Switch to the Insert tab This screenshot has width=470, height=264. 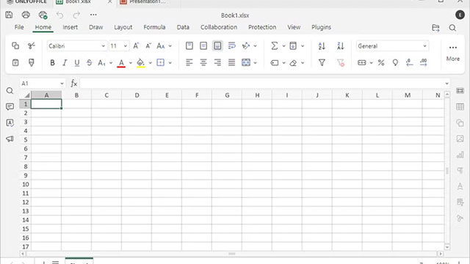(70, 27)
